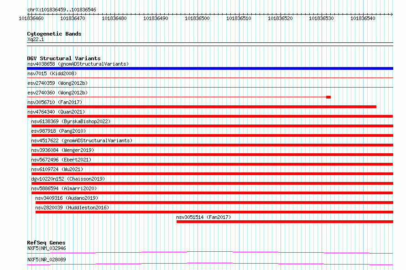406x270 pixels.
Task: Click ruler position label 101836540
Action: [363, 18]
